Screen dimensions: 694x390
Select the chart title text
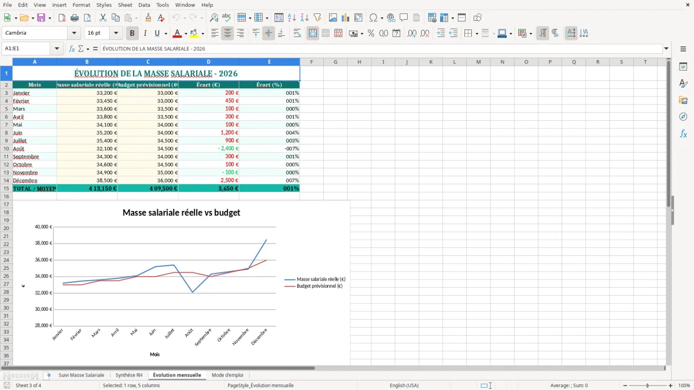(181, 213)
